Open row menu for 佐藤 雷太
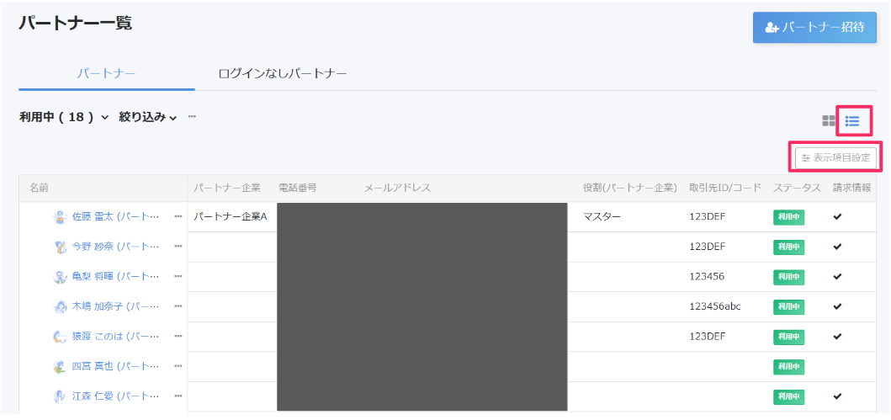The height and width of the screenshot is (420, 891). pos(178,216)
